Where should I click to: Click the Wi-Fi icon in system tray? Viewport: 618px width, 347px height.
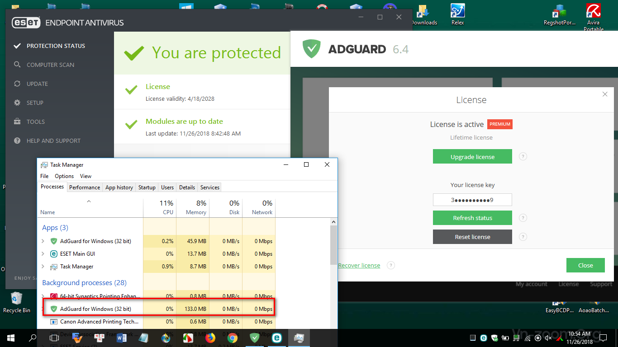tap(528, 338)
